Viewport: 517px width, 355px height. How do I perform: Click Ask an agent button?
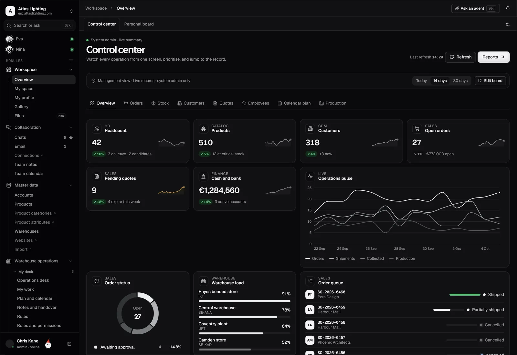pos(475,8)
